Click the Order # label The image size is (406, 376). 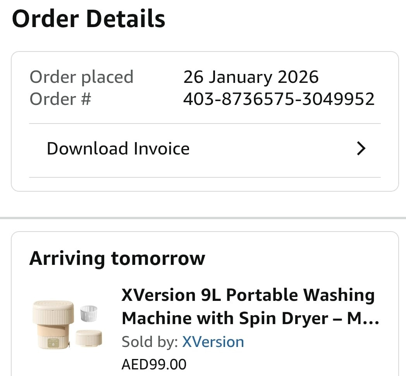tap(60, 99)
